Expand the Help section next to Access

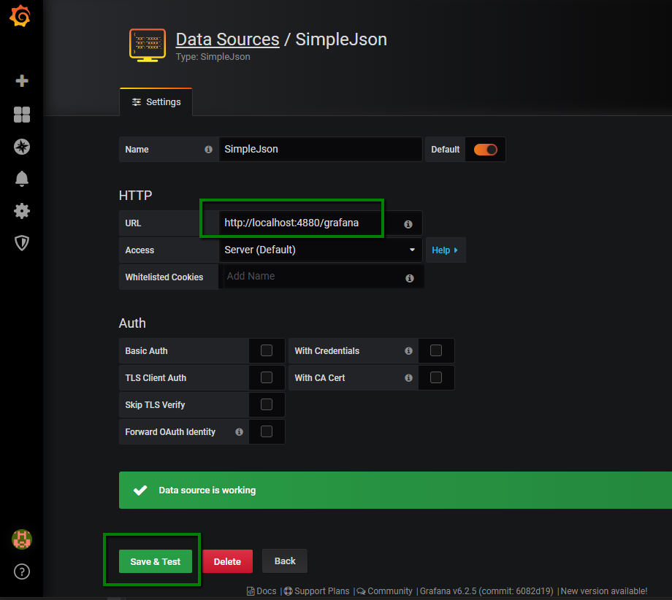445,250
